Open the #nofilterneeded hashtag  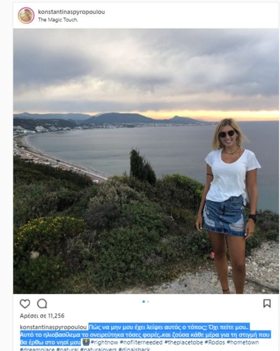coord(141,342)
